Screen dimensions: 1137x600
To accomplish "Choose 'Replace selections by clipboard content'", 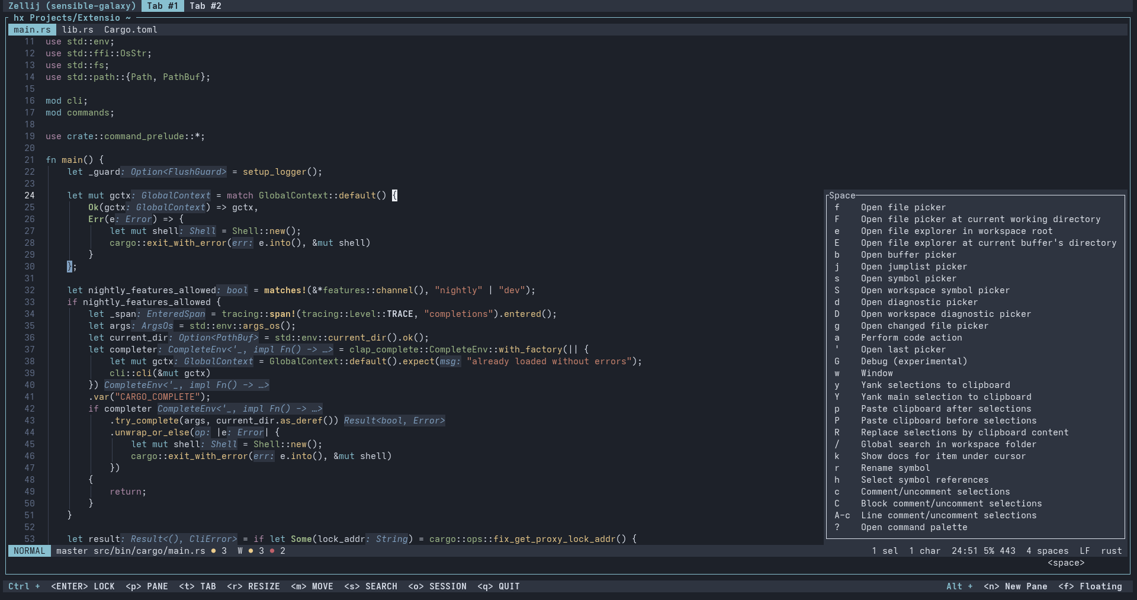I will 975,432.
